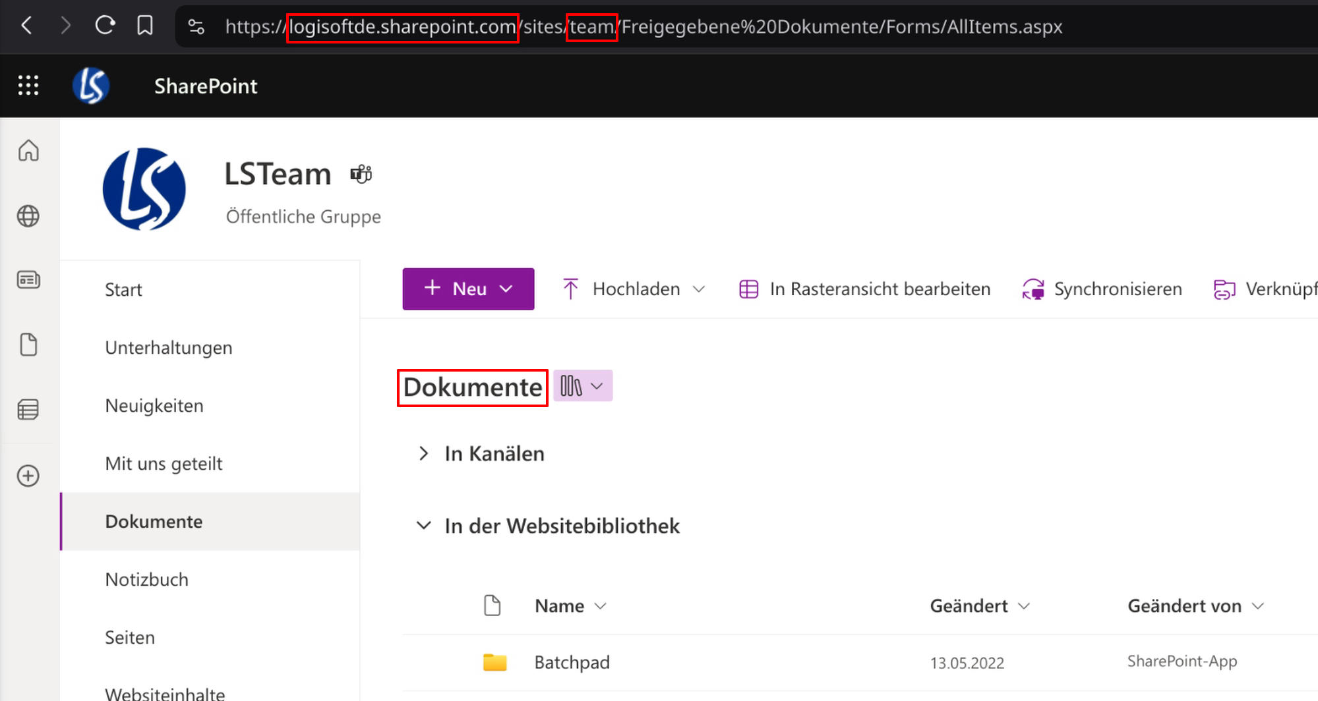The image size is (1318, 701).
Task: Click the My Files page icon
Action: [28, 345]
